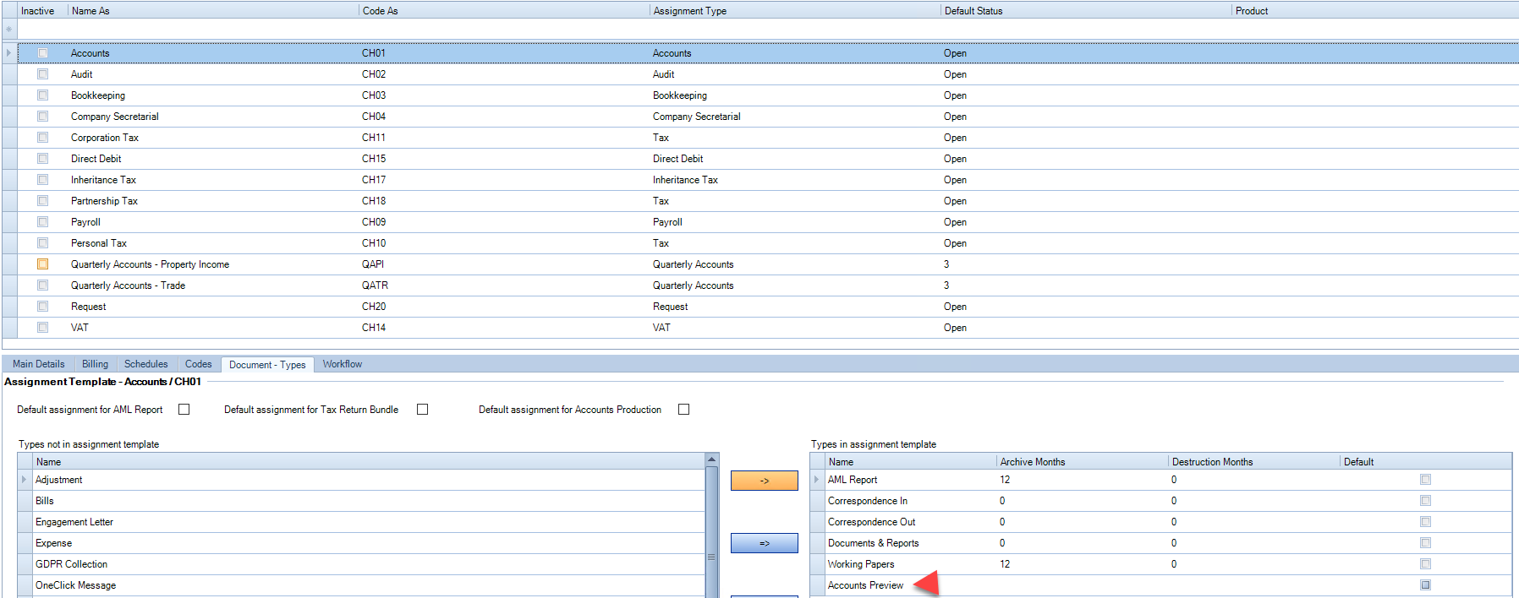Viewport: 1519px width, 598px height.
Task: Select Correspondence In template type
Action: [868, 501]
